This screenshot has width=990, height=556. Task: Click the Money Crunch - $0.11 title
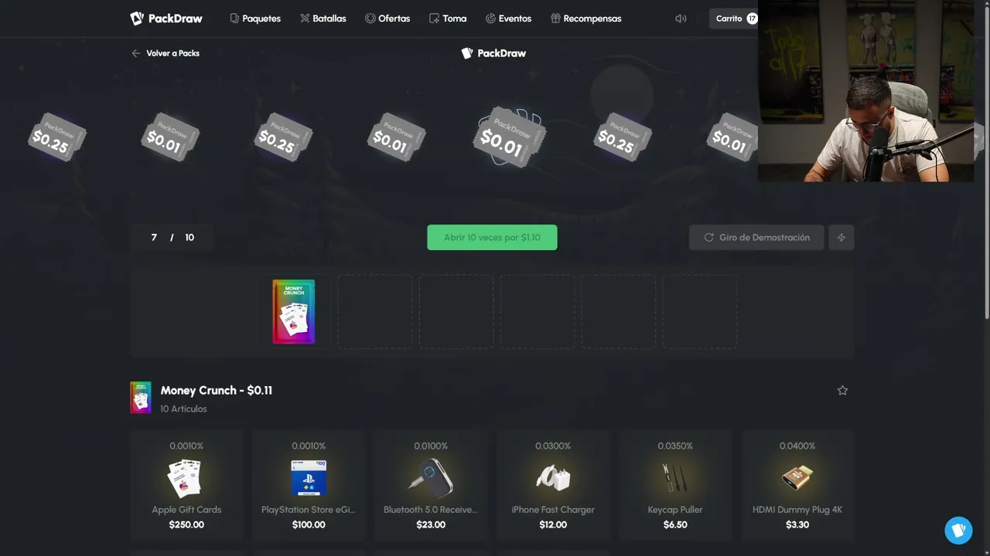(x=217, y=390)
